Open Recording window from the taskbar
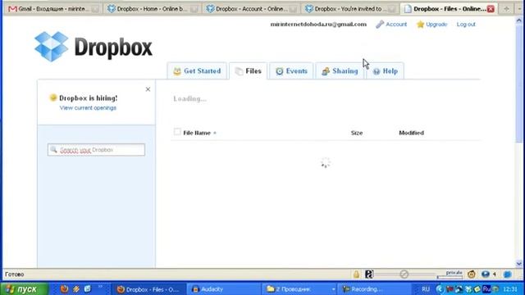The image size is (525, 295). tap(374, 289)
